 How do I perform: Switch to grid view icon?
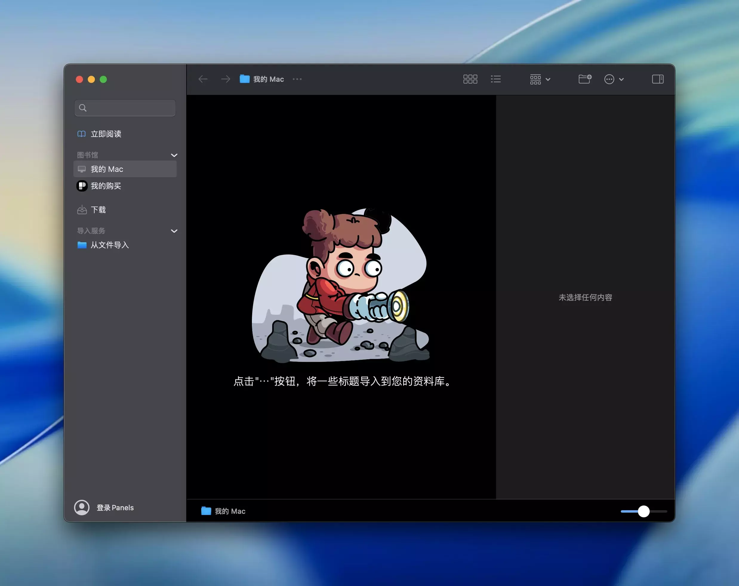[x=470, y=79]
